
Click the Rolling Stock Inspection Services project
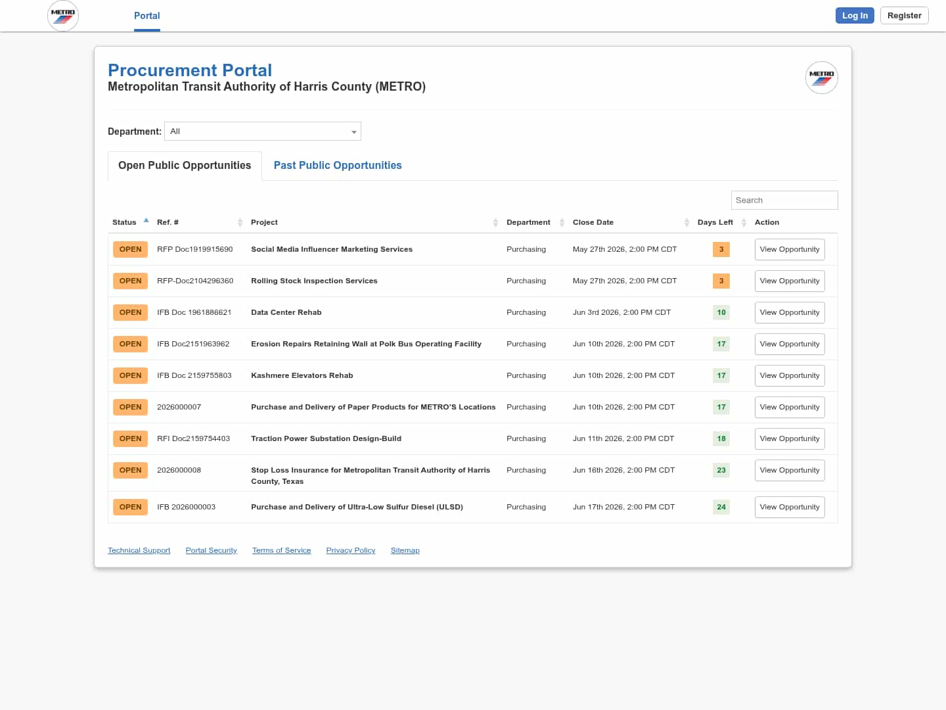click(x=314, y=281)
